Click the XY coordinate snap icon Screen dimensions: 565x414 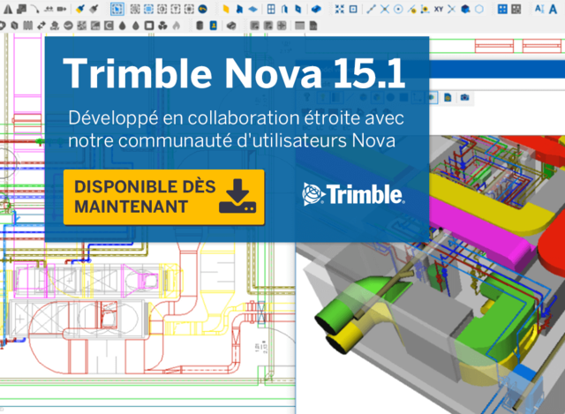[439, 10]
